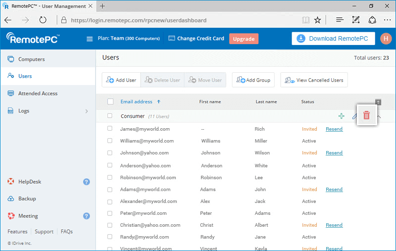Tick the checkbox for Williams@myworld.com

coord(109,141)
